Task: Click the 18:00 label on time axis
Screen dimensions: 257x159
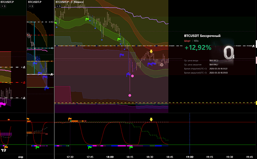Action: [x=110, y=157]
